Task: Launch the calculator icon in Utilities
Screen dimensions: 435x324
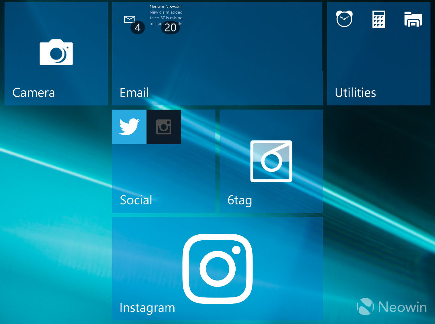Action: click(x=379, y=19)
